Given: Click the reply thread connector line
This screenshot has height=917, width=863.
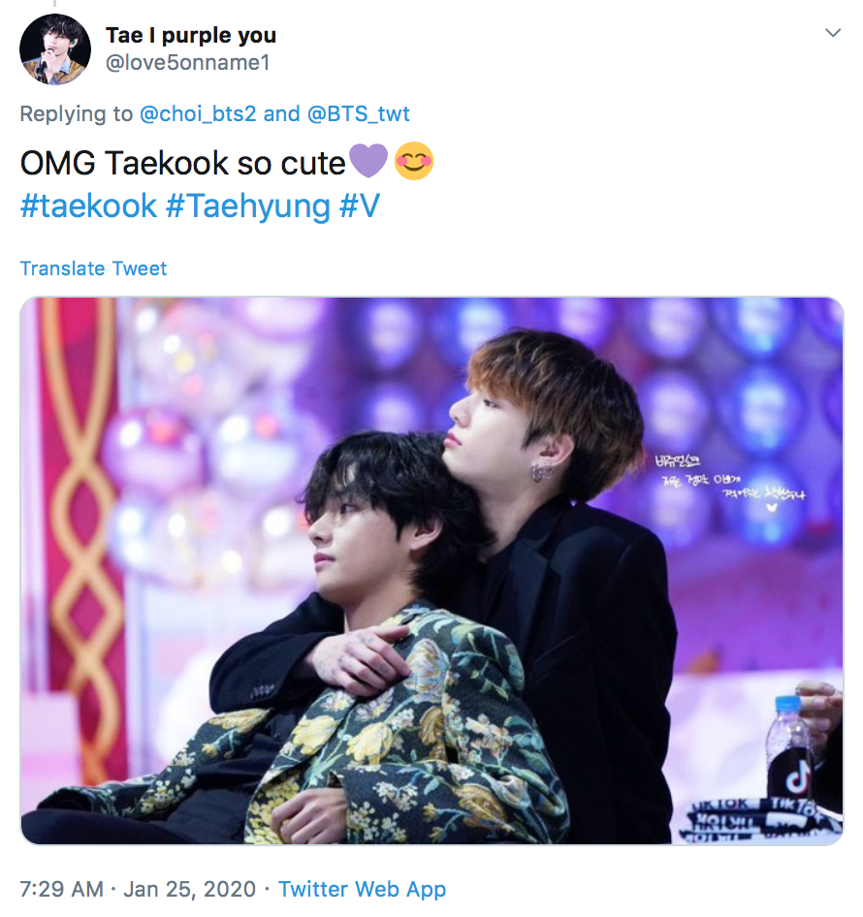Looking at the screenshot, I should click(x=55, y=4).
